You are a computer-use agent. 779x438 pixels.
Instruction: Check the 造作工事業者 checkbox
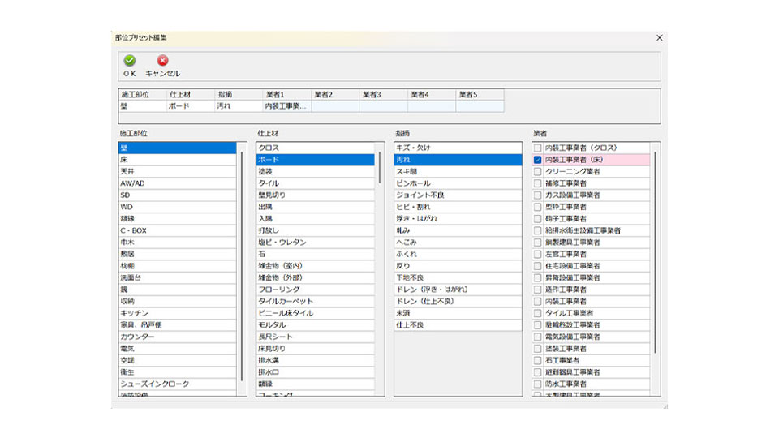click(537, 290)
